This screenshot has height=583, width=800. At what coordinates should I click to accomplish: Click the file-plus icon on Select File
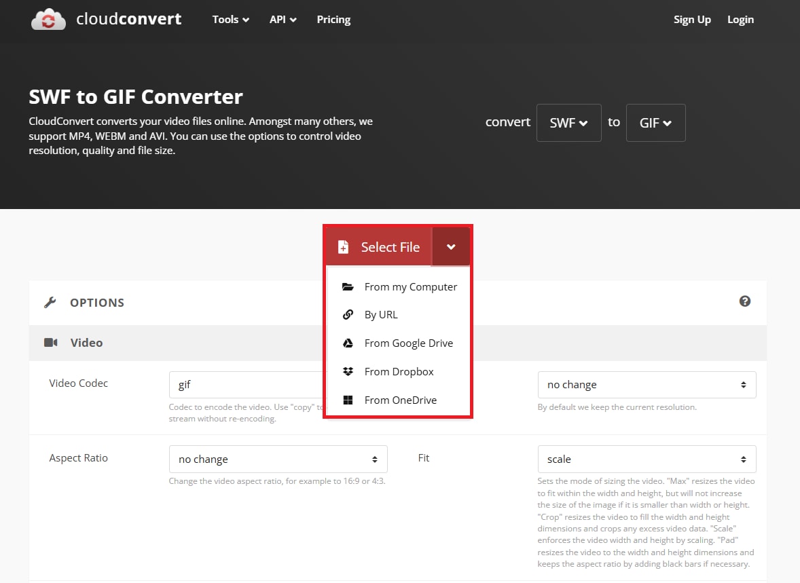click(x=344, y=247)
